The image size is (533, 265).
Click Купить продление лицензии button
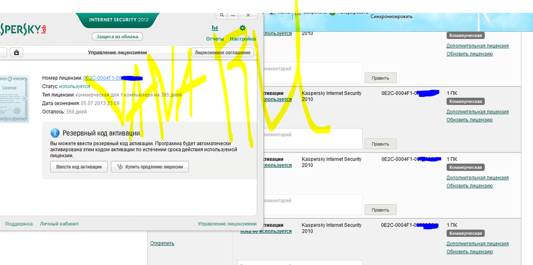pos(149,167)
